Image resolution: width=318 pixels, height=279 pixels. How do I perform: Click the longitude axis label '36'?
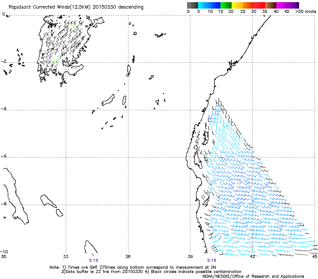pyautogui.click(x=128, y=257)
